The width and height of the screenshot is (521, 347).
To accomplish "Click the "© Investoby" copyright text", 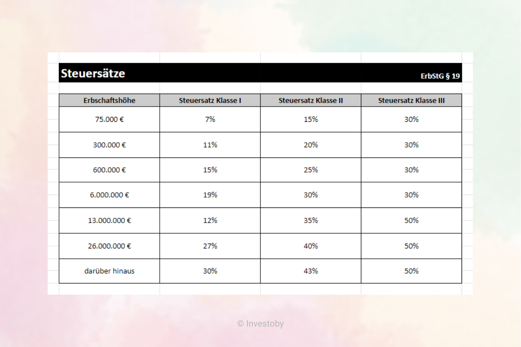I will click(260, 324).
